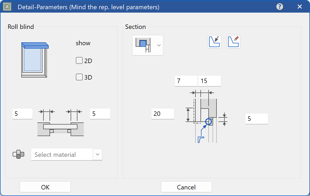Click the section field containing 15
This screenshot has height=196, width=310.
coord(210,81)
